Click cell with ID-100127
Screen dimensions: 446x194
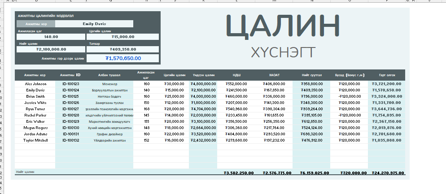point(70,109)
